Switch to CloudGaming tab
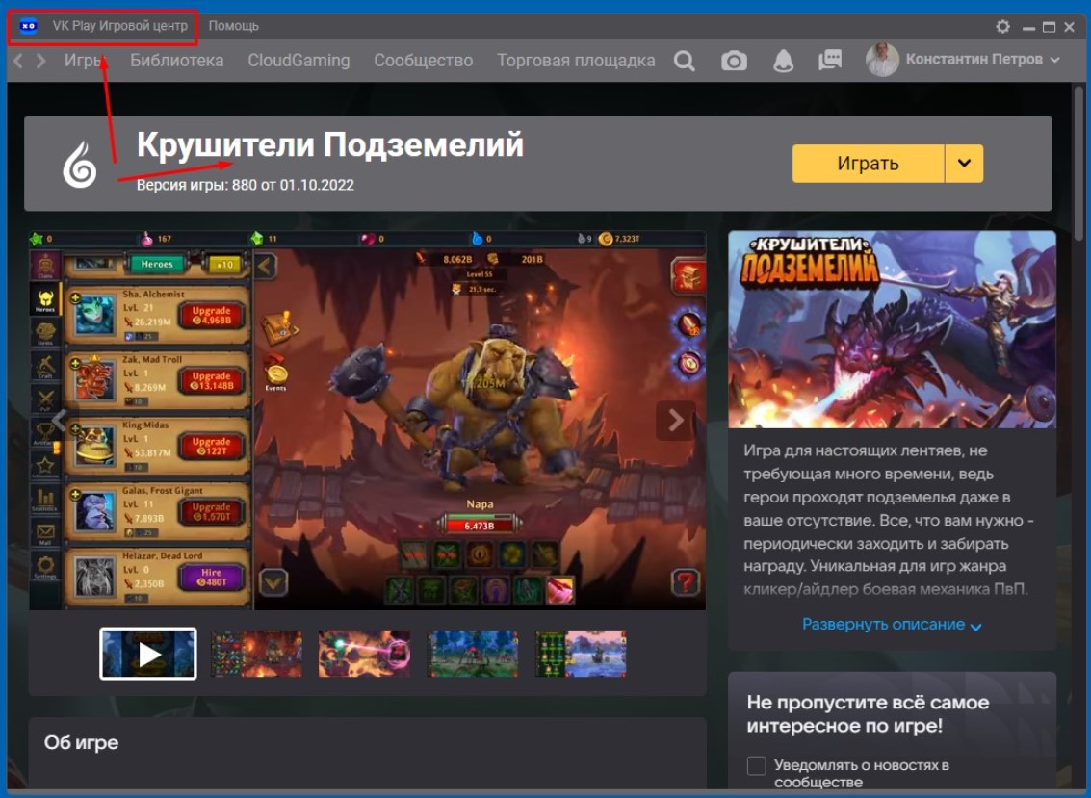 [299, 61]
